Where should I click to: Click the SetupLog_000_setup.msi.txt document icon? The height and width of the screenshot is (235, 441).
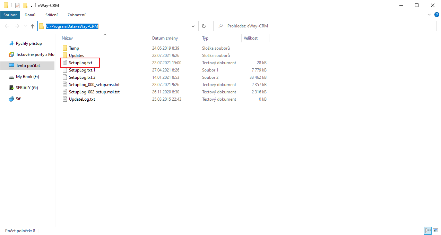coord(65,85)
